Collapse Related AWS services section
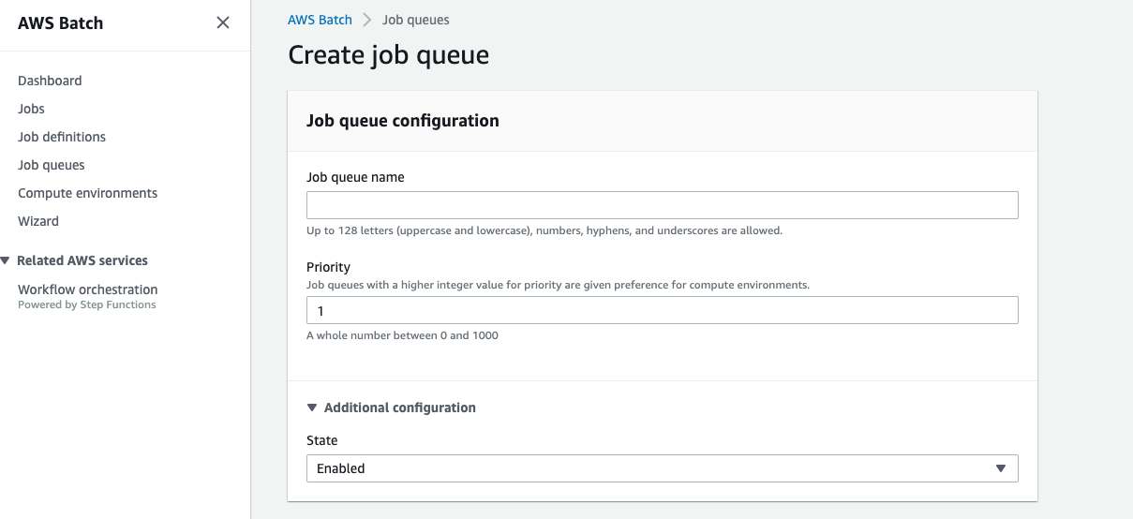The height and width of the screenshot is (519, 1133). [x=6, y=260]
